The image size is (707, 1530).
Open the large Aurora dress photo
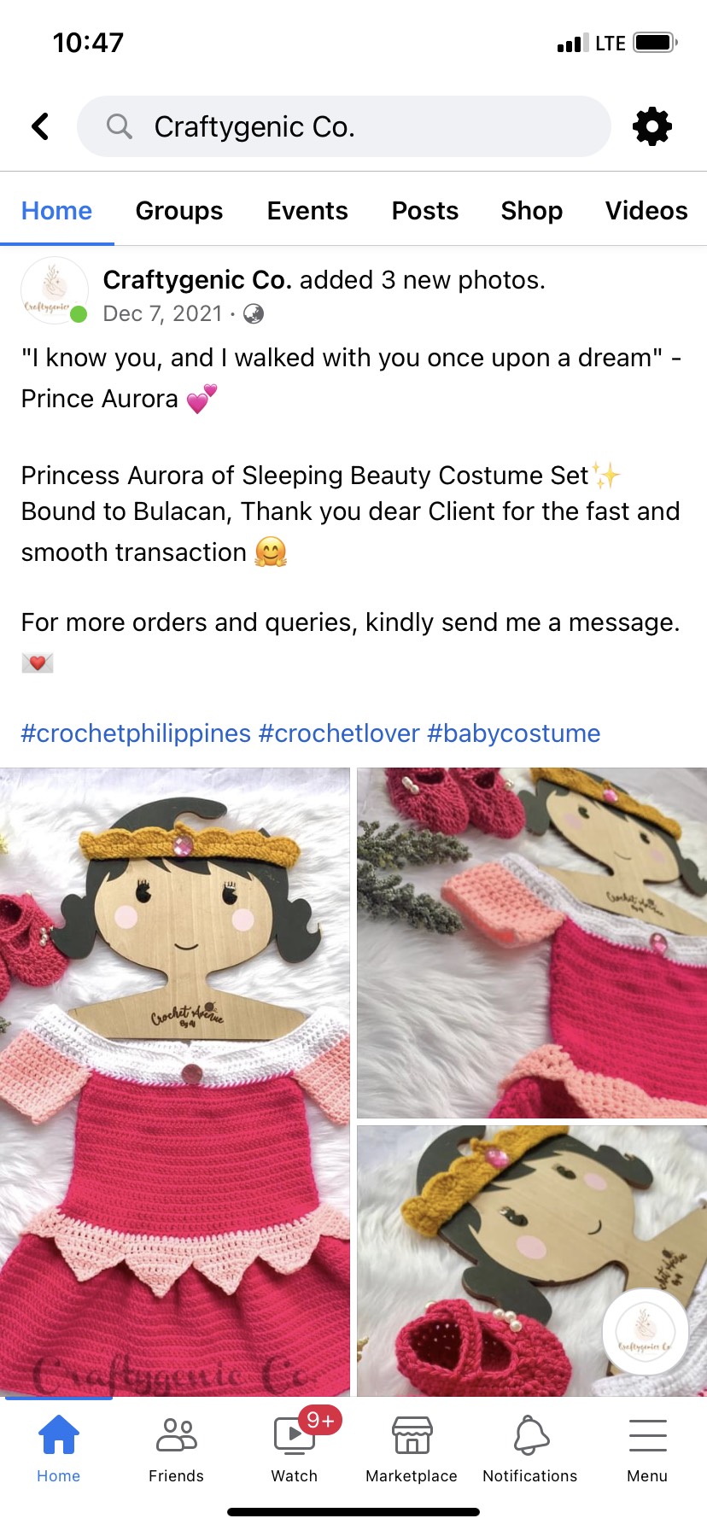coord(175,1082)
